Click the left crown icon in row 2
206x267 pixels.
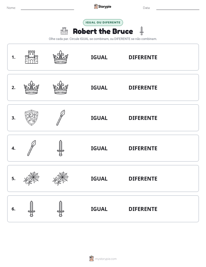[31, 87]
